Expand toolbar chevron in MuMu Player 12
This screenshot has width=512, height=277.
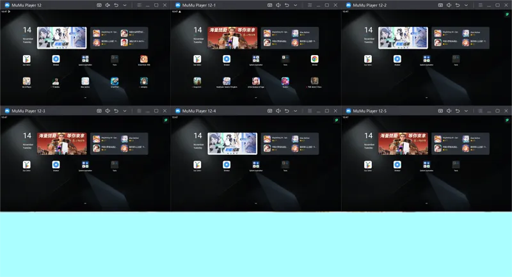coord(125,5)
